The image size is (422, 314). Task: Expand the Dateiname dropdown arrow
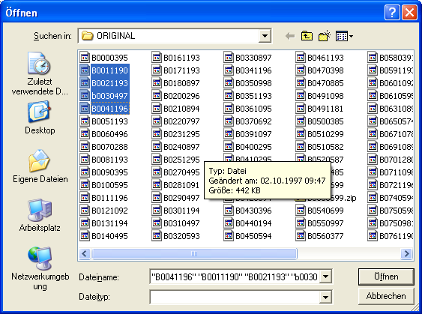[325, 277]
